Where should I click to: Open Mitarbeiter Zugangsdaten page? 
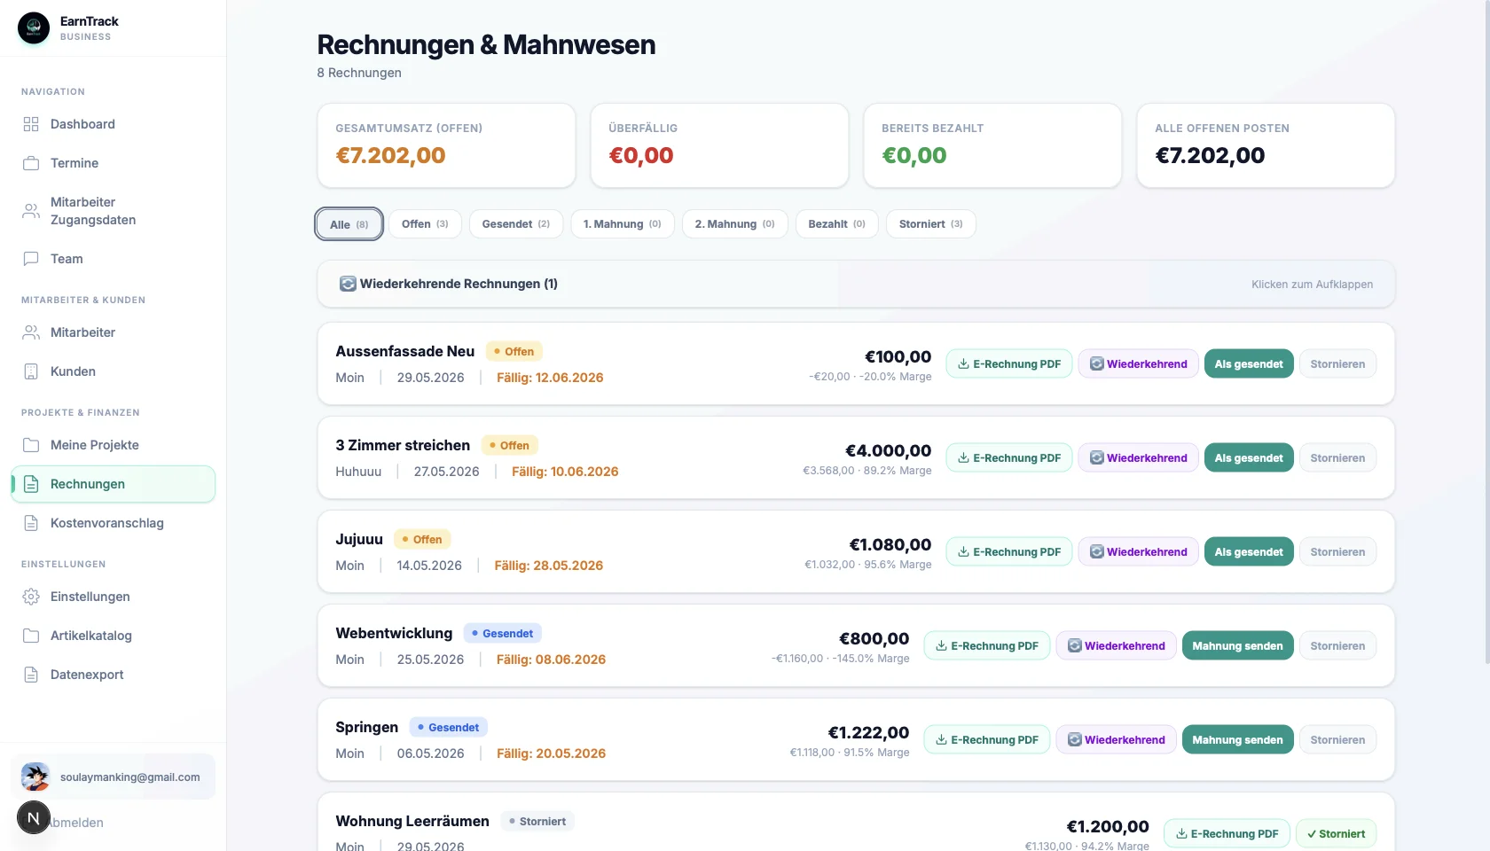coord(113,211)
